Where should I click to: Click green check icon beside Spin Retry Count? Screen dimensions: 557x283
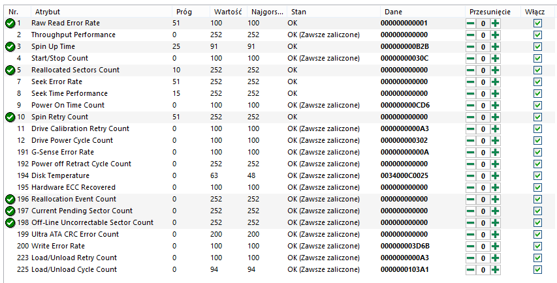click(x=10, y=117)
